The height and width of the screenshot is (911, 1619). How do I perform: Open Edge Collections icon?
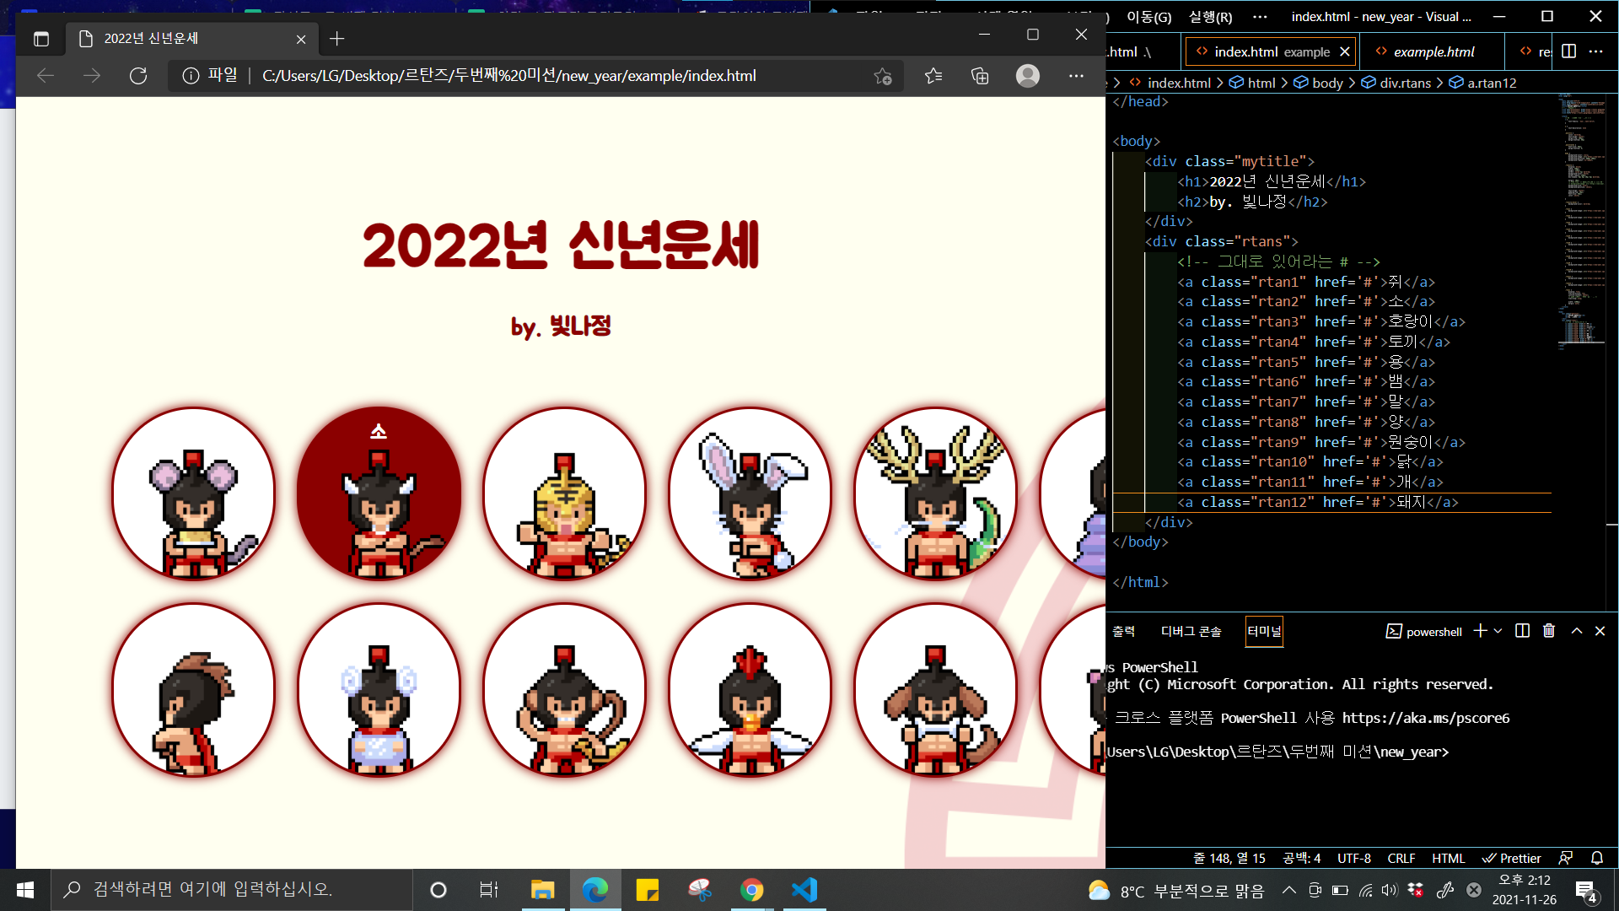point(980,76)
